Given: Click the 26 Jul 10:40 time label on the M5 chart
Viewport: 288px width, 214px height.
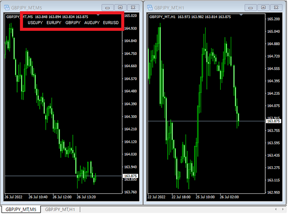Looking at the screenshot, I should (38, 197).
